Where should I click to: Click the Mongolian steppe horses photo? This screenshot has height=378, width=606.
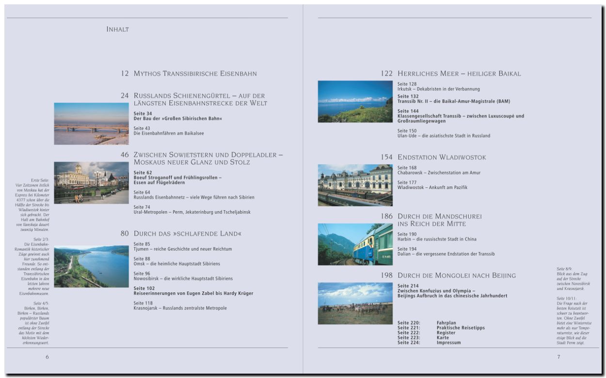pyautogui.click(x=355, y=303)
